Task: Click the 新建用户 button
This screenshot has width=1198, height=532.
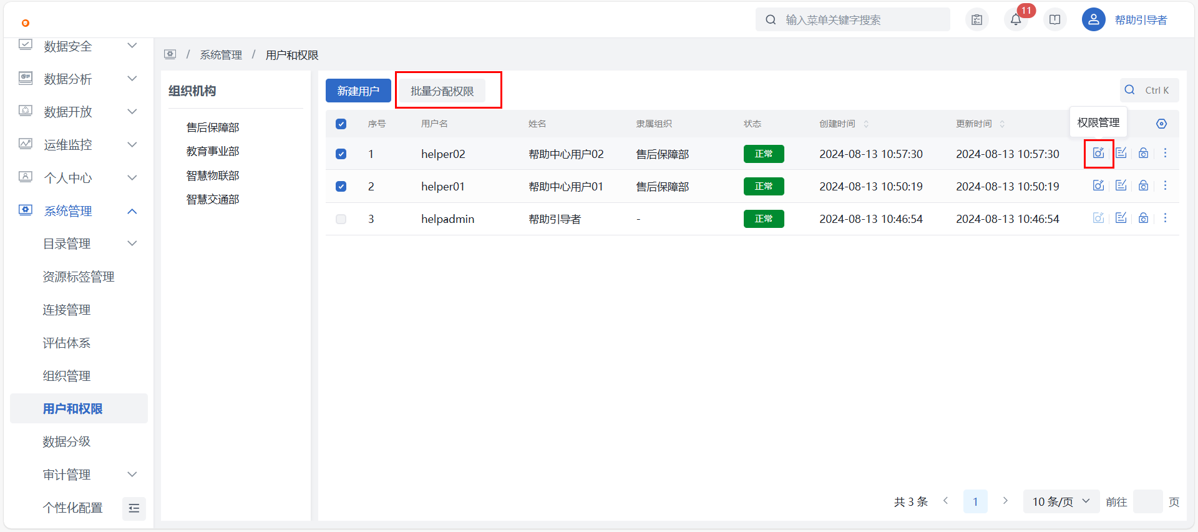Action: click(x=358, y=91)
